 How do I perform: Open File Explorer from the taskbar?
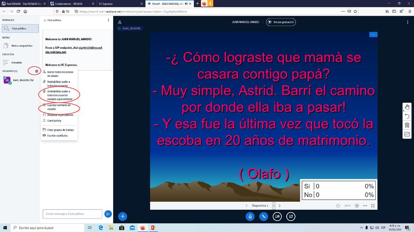(111, 228)
